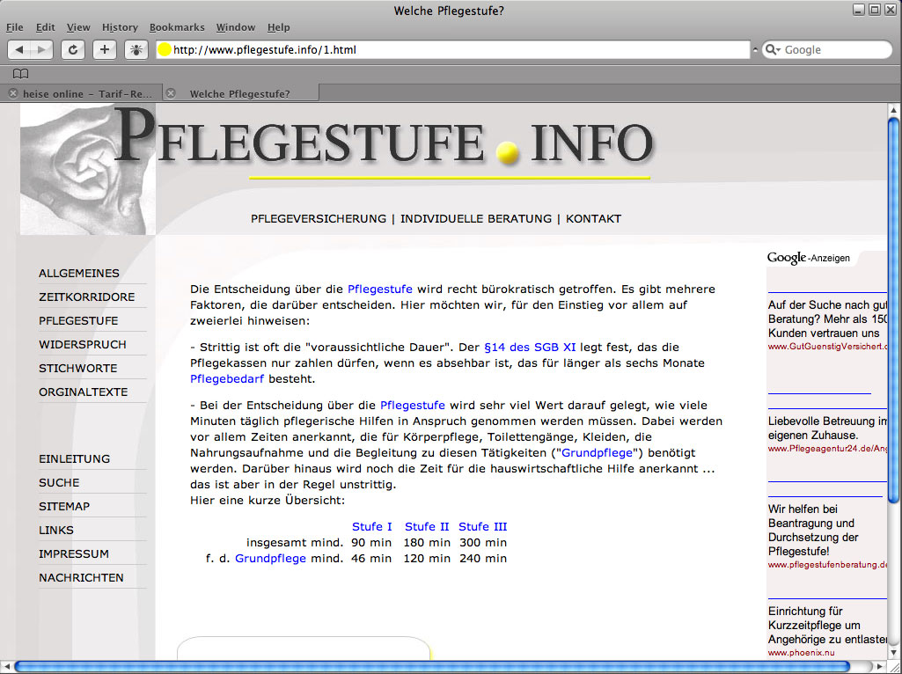Add bookmark with the plus button
902x674 pixels.
tap(104, 50)
